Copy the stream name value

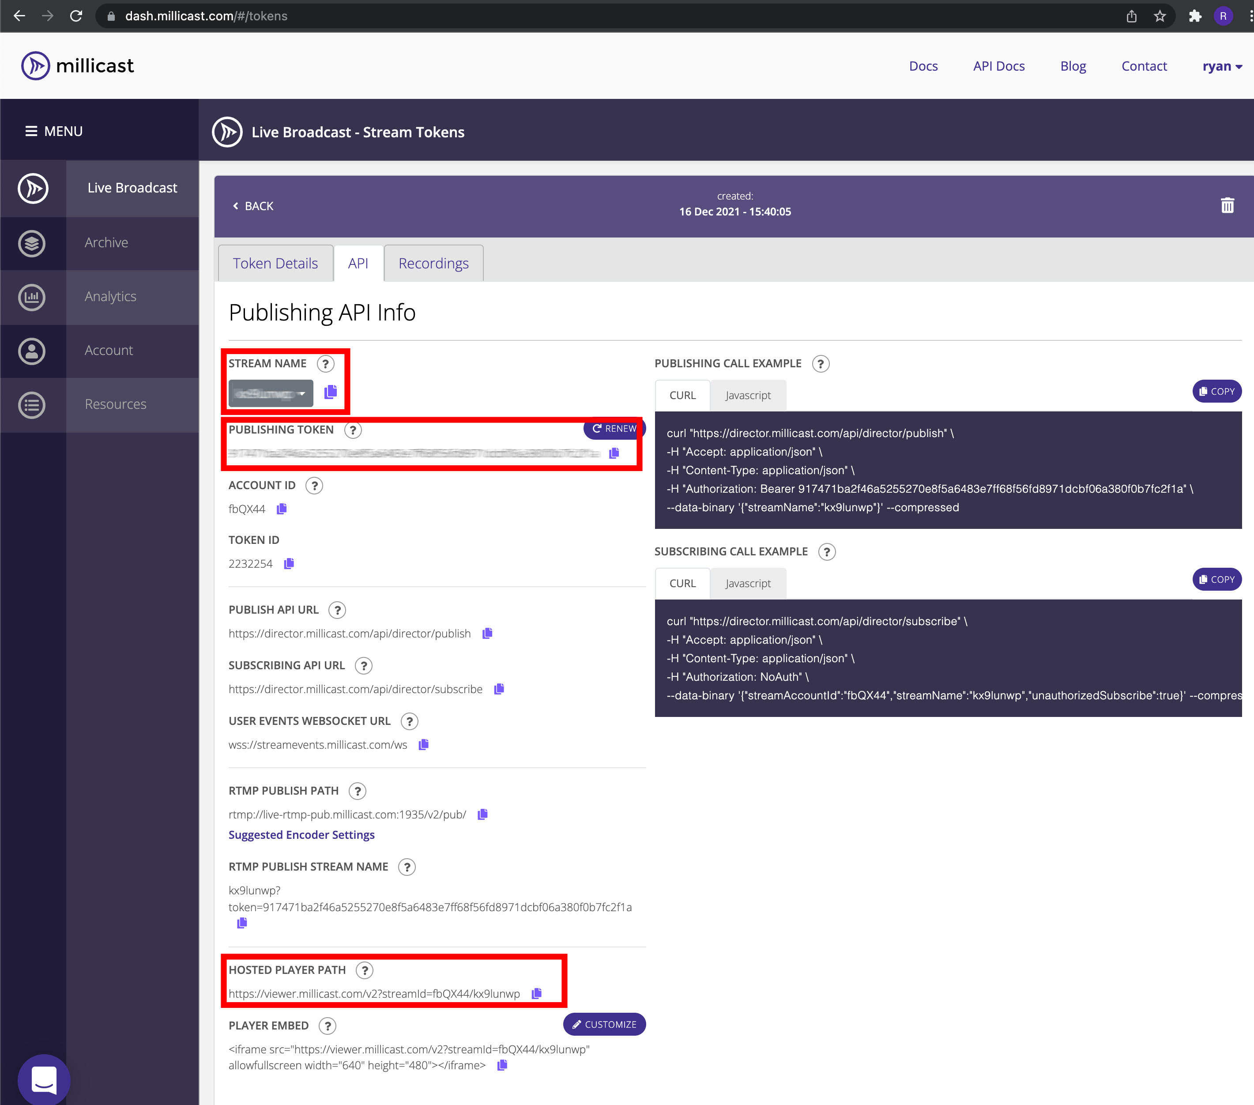click(x=331, y=392)
